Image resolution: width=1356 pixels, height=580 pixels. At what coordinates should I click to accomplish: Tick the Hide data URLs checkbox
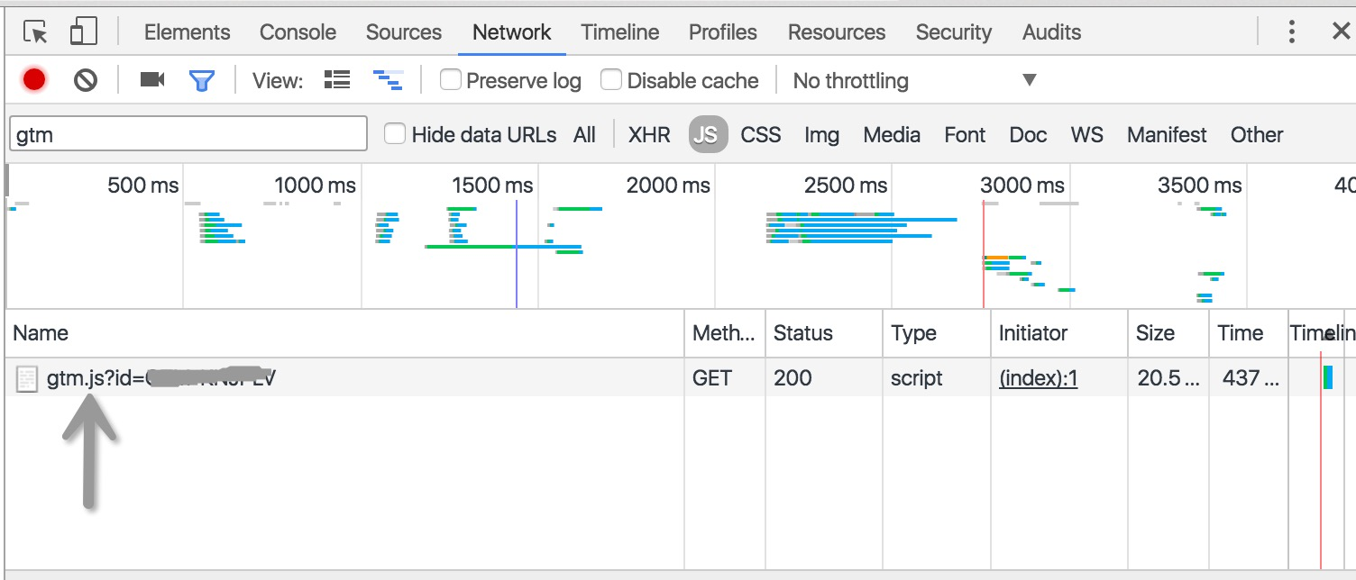coord(395,134)
